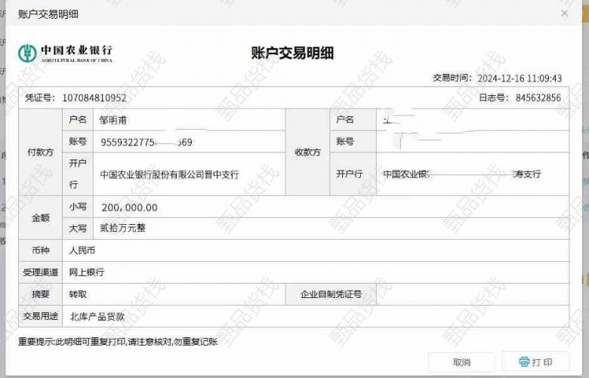Click payer bank 中国农业银行股份有限公司晋中支行
The width and height of the screenshot is (589, 378).
point(169,174)
